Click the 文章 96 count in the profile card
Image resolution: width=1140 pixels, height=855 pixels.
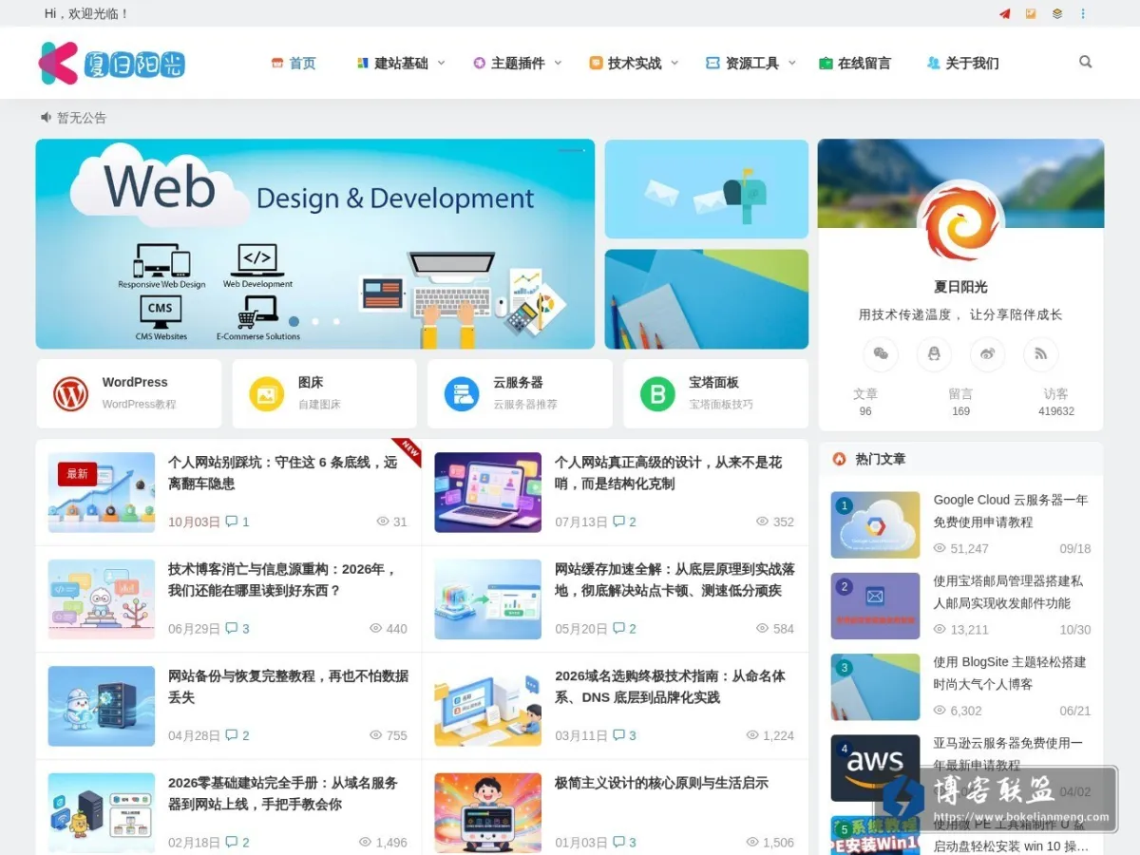coord(864,402)
